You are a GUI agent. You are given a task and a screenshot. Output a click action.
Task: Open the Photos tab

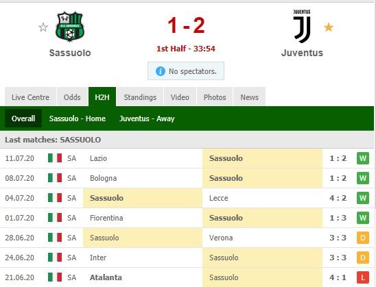(215, 97)
